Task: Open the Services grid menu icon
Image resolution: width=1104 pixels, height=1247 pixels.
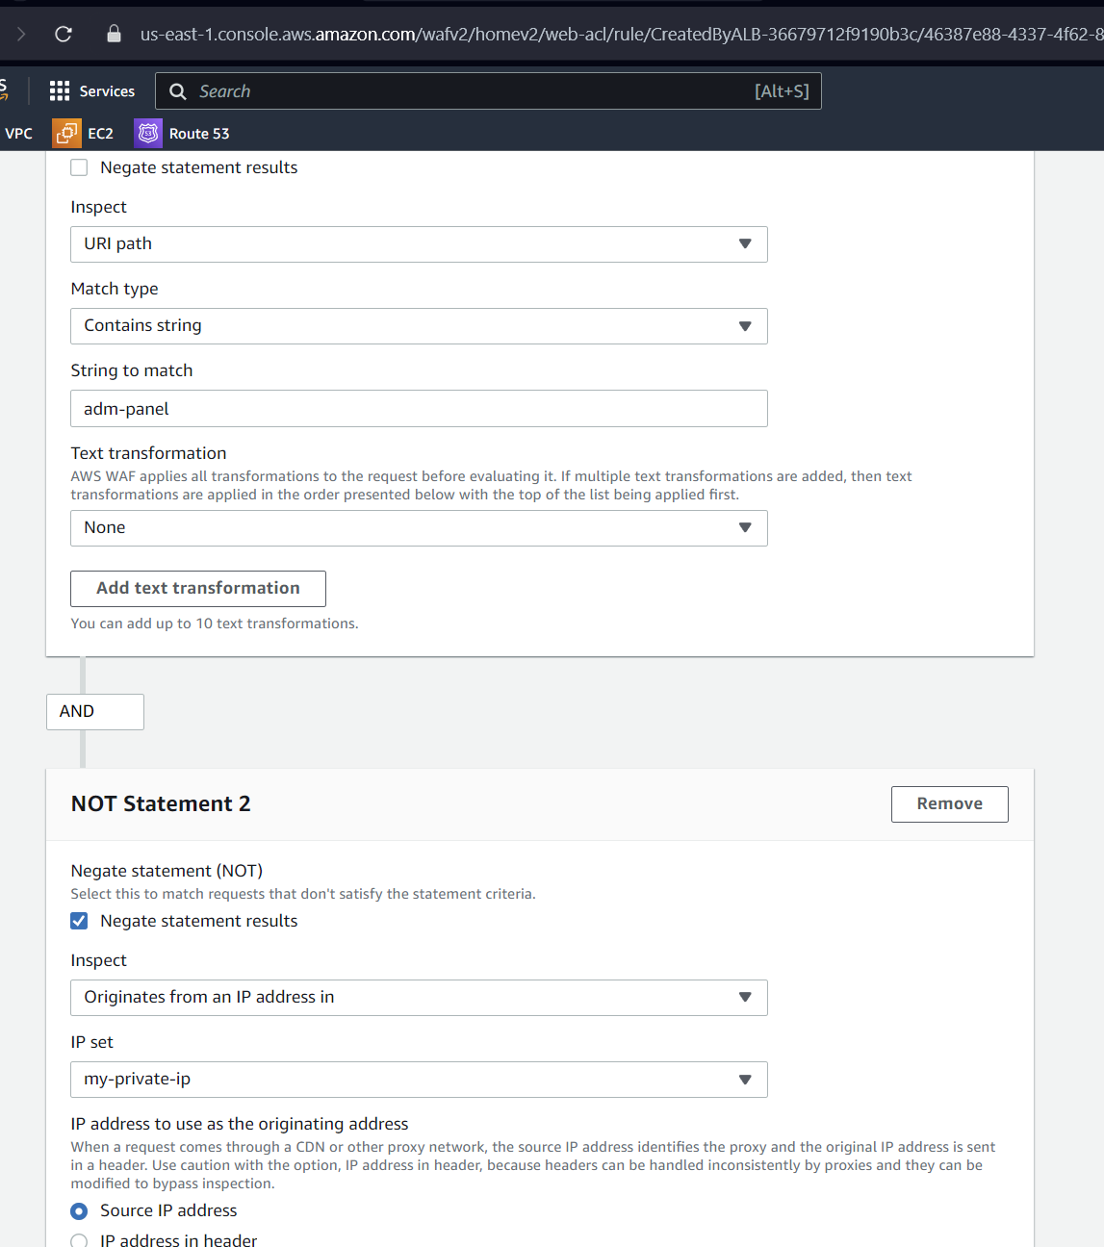Action: [60, 91]
